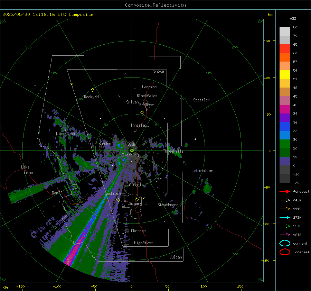The image size is (311, 291).
Task: Click the white plus marker west of Stettler
Action: click(x=195, y=139)
